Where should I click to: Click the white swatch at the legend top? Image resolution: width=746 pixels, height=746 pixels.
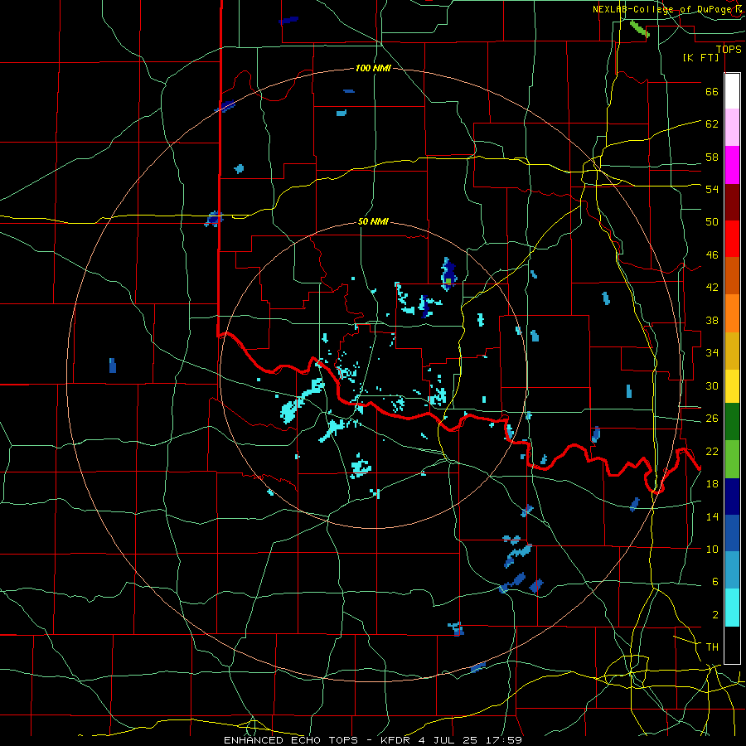click(732, 91)
